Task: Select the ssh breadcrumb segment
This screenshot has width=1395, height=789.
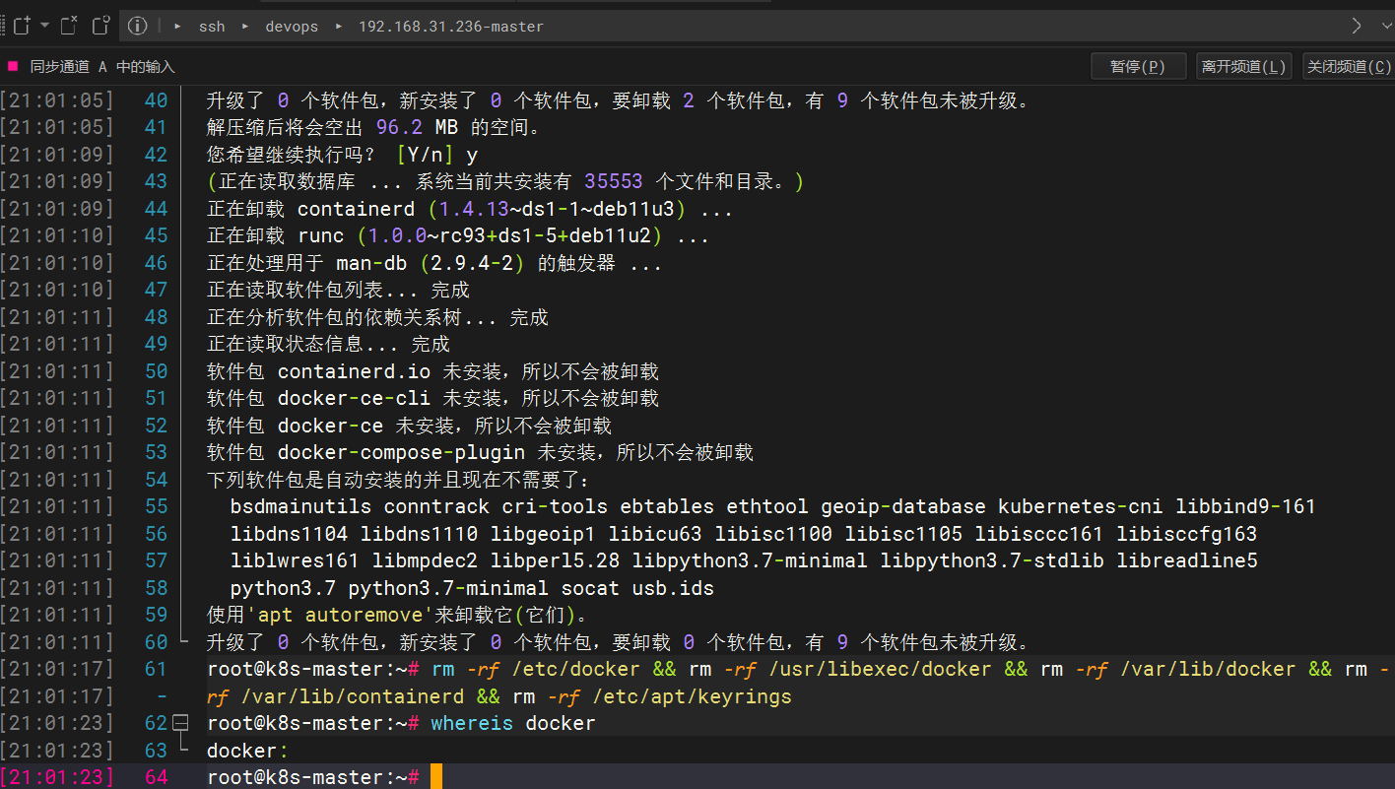Action: (x=212, y=27)
